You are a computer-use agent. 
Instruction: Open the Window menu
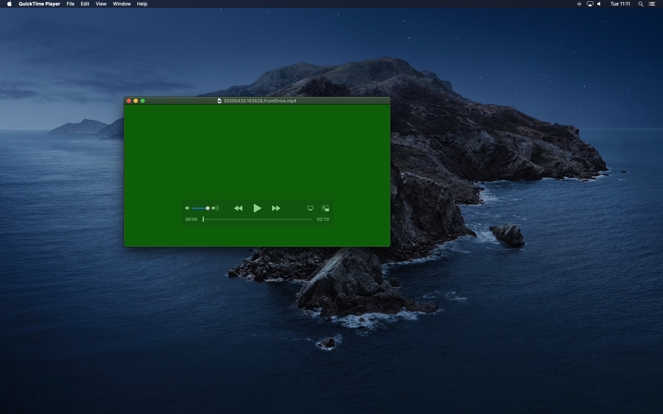(x=121, y=4)
